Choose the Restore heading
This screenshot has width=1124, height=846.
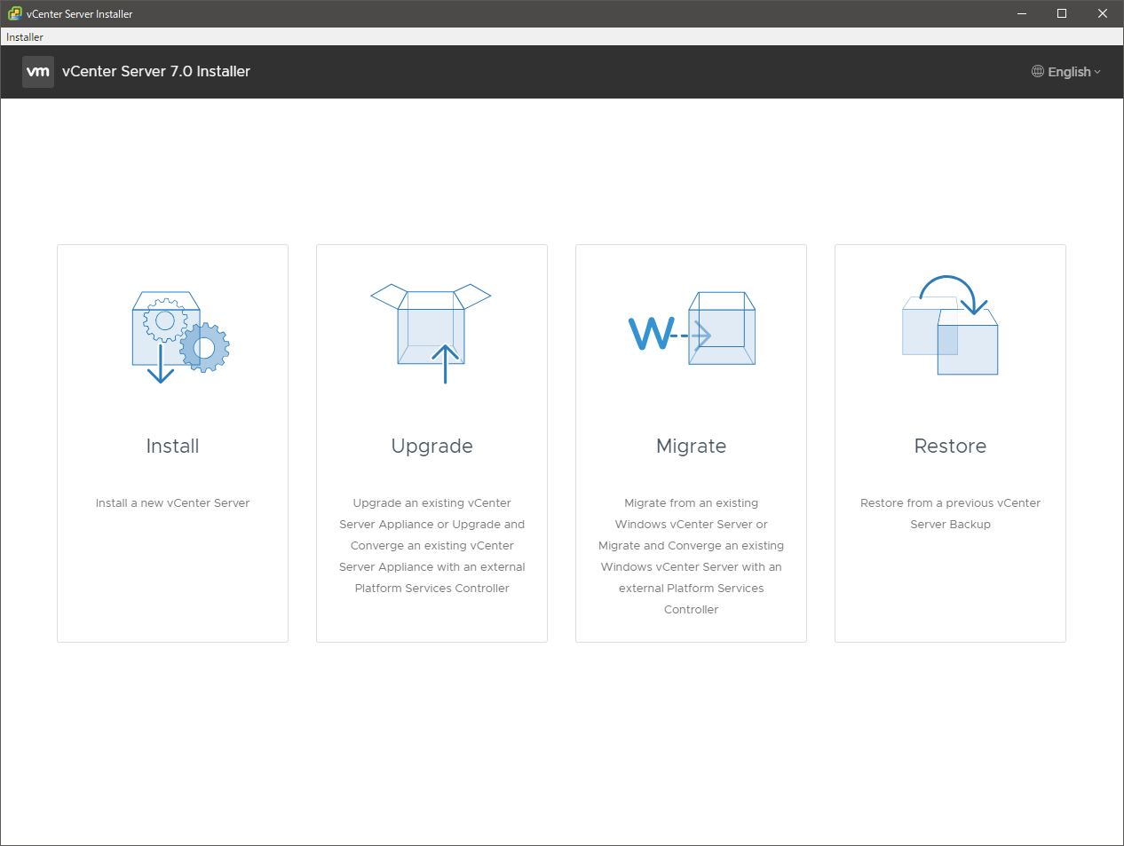point(950,446)
